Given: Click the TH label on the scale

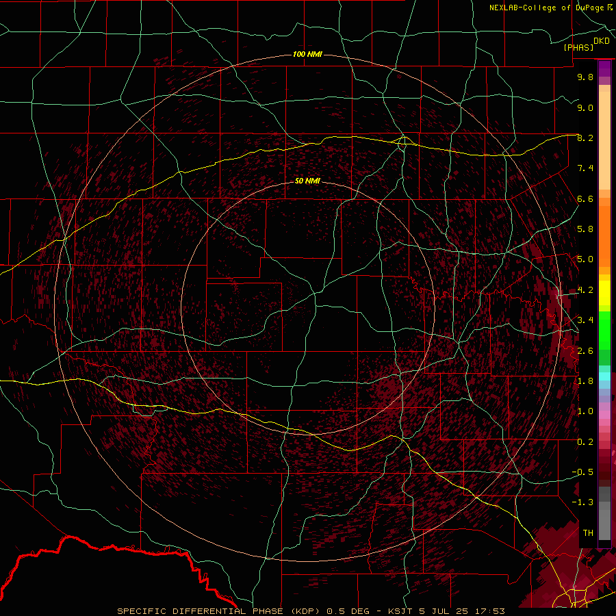Looking at the screenshot, I should (588, 532).
